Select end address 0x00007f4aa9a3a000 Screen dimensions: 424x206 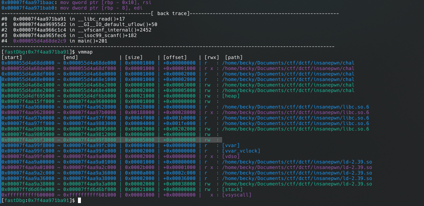[x=89, y=184]
